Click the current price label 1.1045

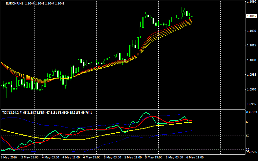point(251,16)
